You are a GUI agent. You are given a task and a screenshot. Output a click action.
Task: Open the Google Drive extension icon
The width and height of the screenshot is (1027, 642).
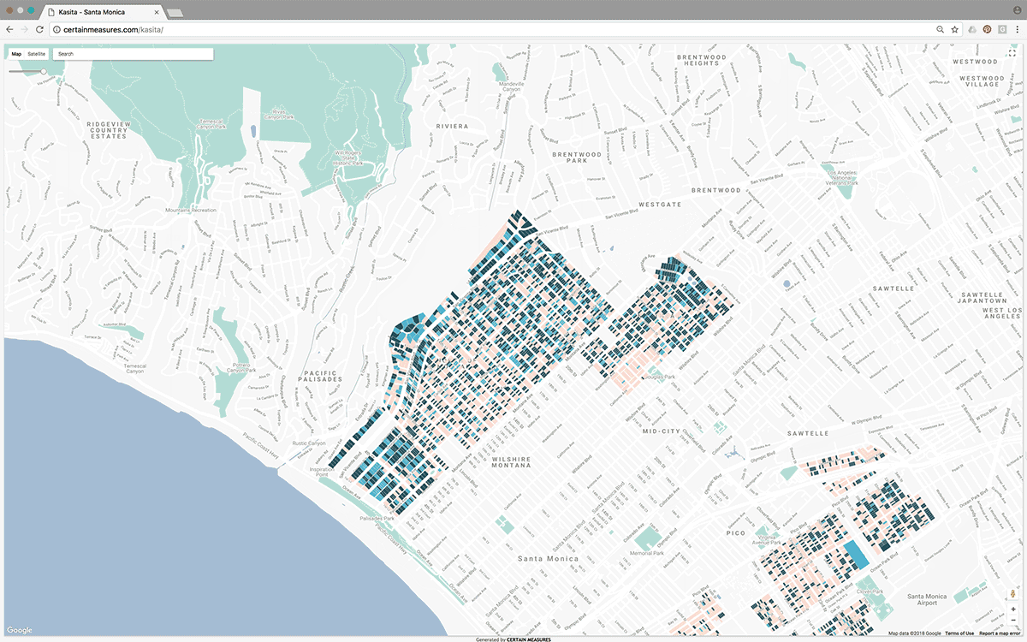click(x=972, y=29)
